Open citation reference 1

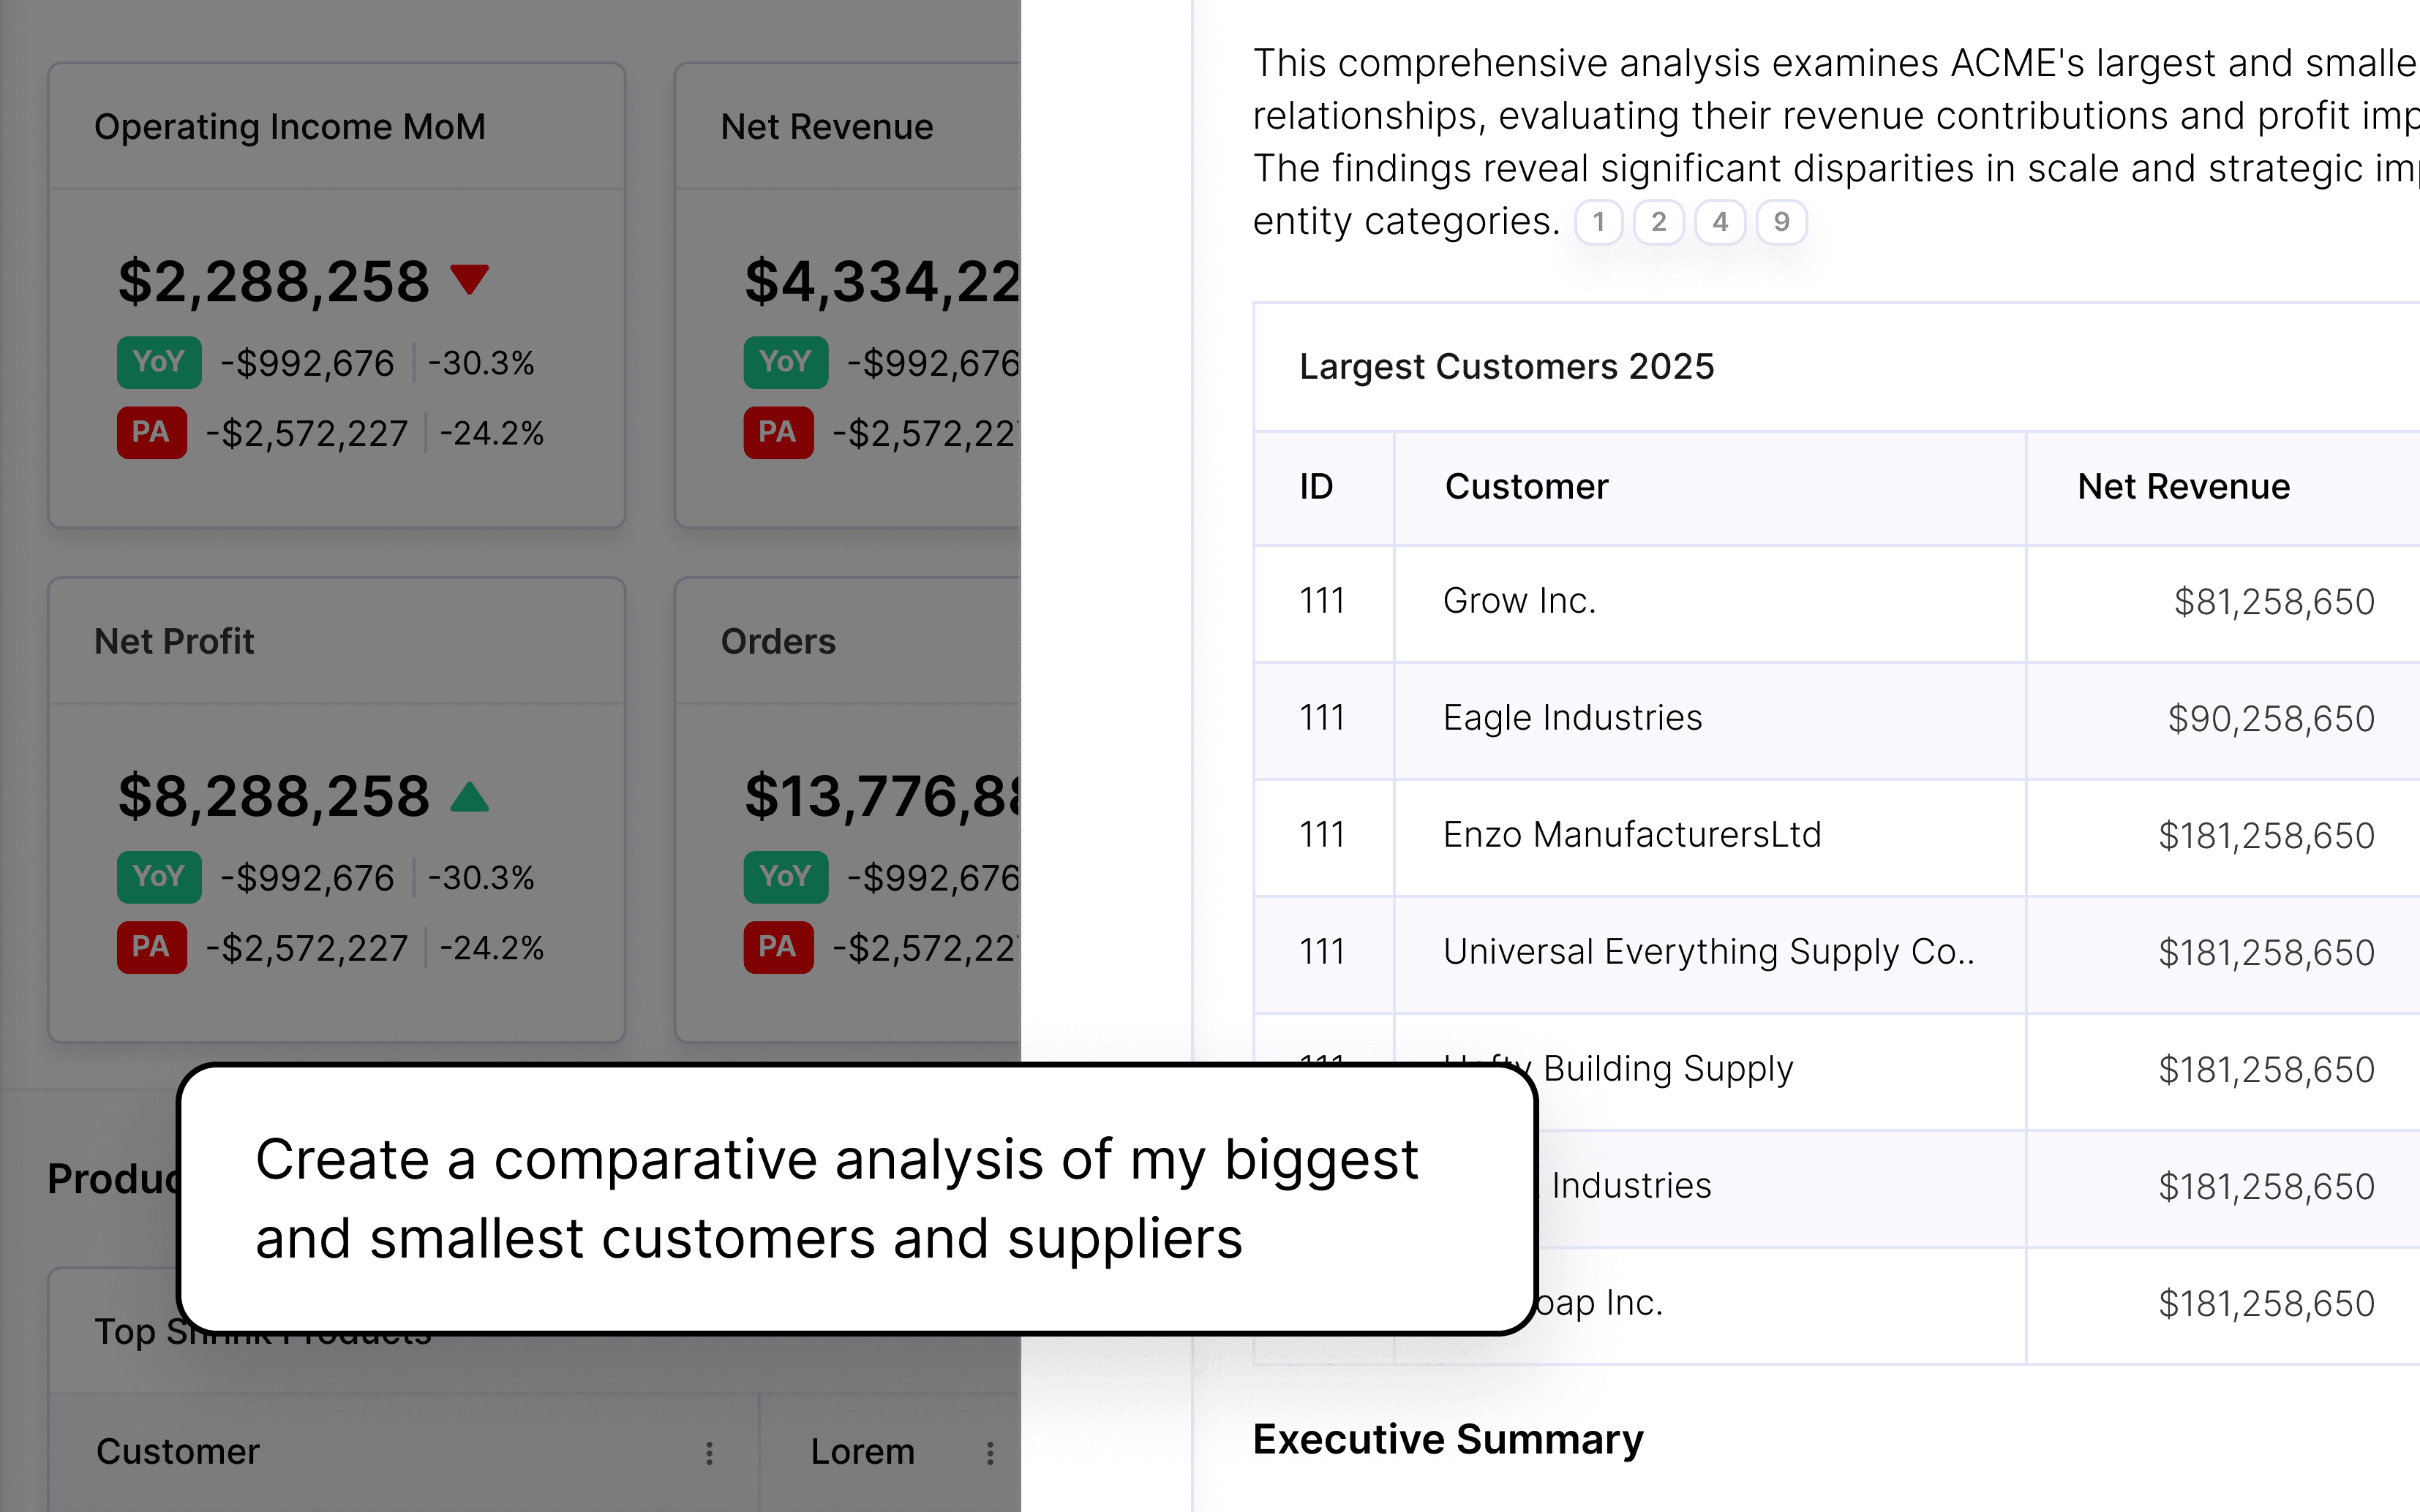point(1600,222)
